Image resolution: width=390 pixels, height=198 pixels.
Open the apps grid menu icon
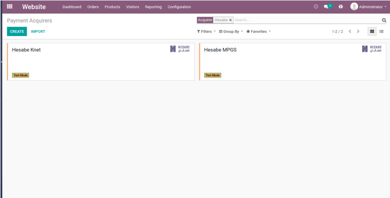[x=10, y=6]
